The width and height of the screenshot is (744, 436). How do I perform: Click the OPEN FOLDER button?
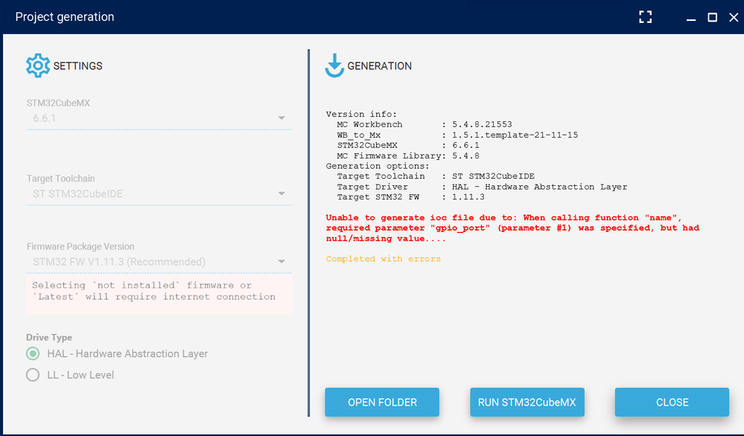382,403
